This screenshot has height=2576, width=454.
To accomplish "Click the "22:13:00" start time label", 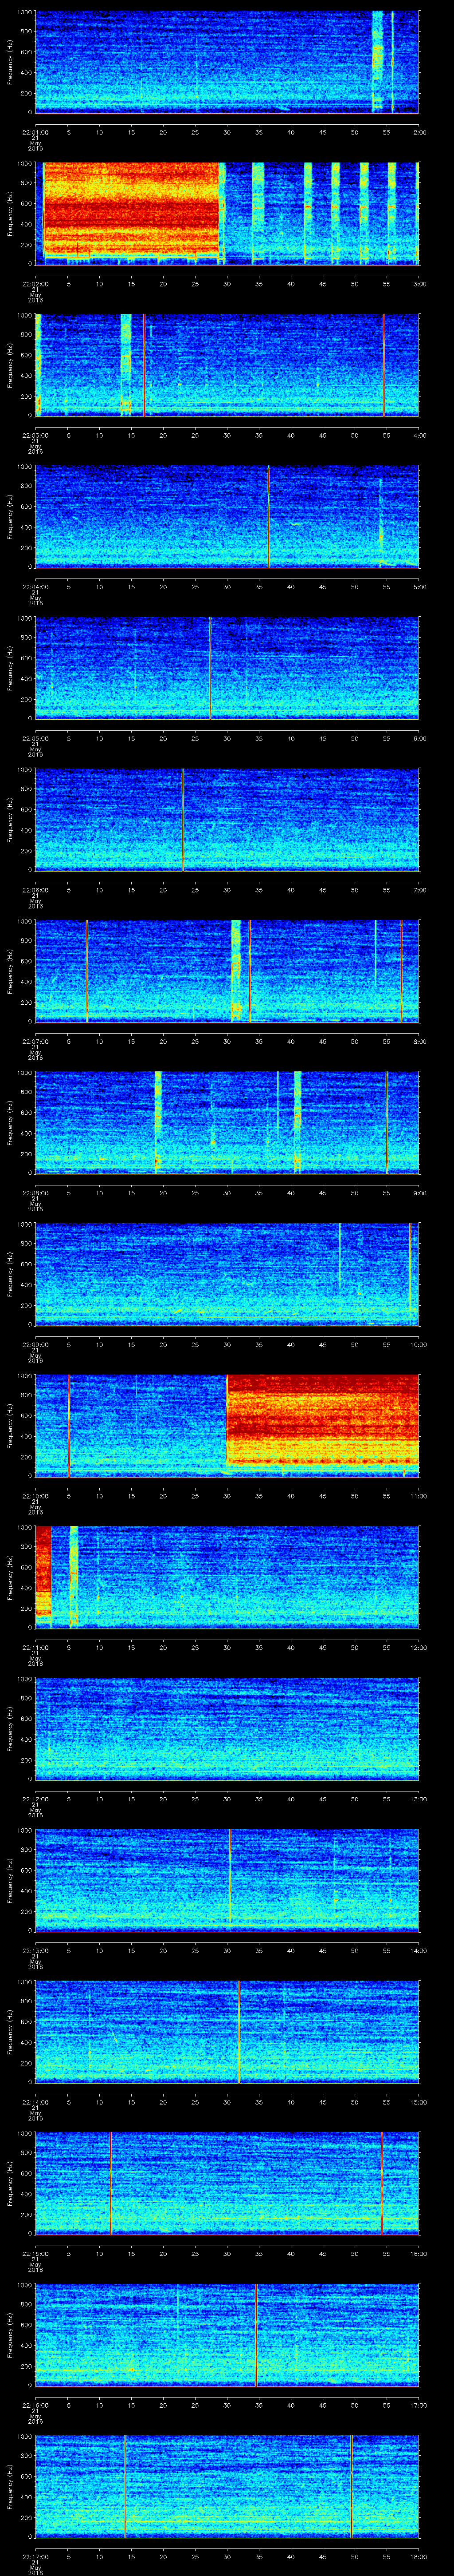I will coord(36,1950).
